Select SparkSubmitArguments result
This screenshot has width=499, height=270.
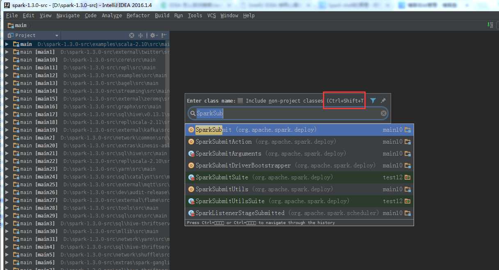[299, 153]
